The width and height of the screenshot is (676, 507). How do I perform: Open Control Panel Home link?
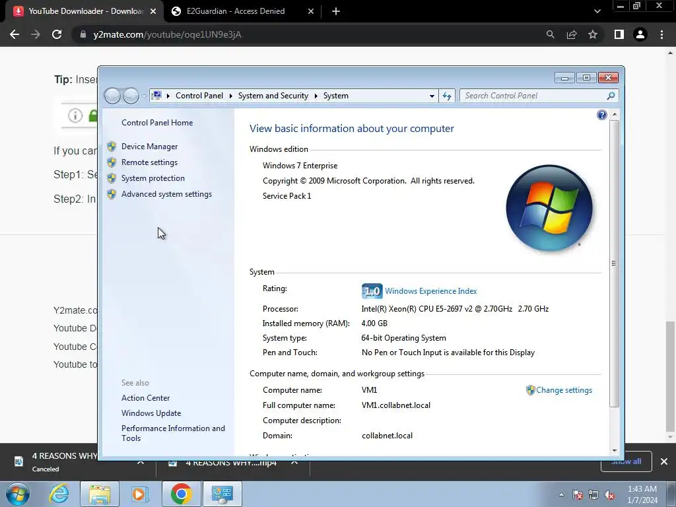click(157, 122)
